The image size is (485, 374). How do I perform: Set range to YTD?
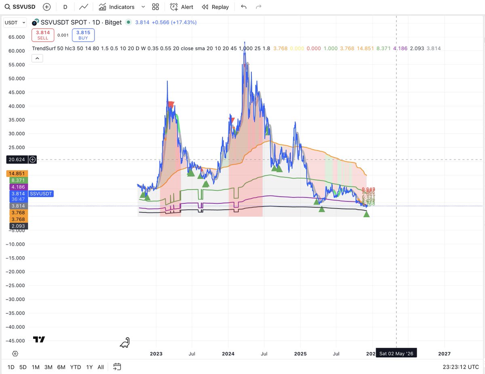76,367
